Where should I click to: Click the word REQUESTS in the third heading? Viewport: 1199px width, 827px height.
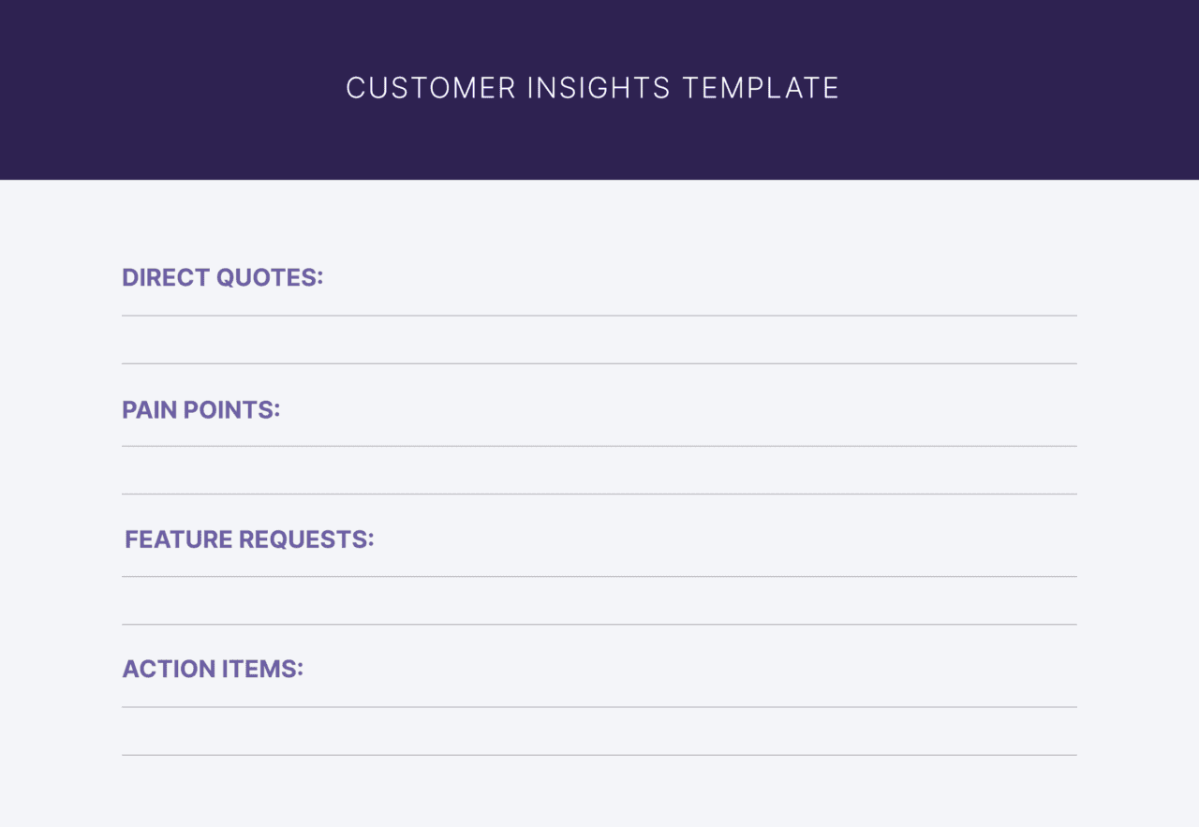305,539
